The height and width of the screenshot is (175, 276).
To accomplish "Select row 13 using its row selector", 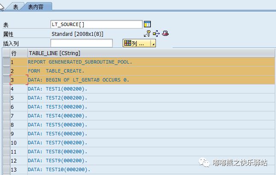I will [x=6, y=169].
